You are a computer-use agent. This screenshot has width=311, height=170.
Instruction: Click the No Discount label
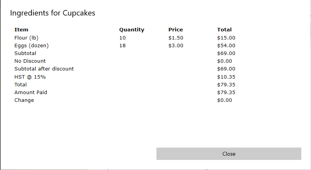pyautogui.click(x=30, y=61)
